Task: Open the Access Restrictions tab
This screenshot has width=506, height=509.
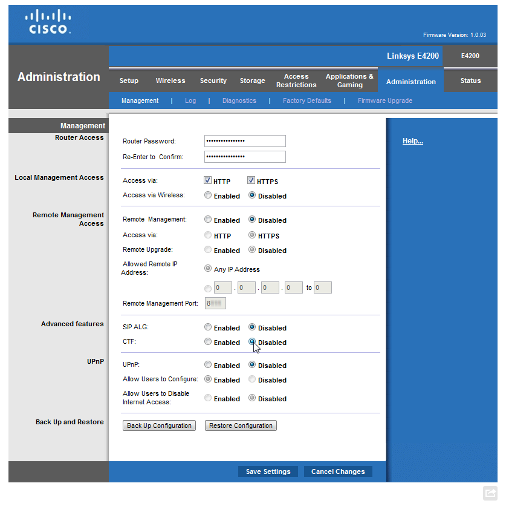Action: point(296,80)
